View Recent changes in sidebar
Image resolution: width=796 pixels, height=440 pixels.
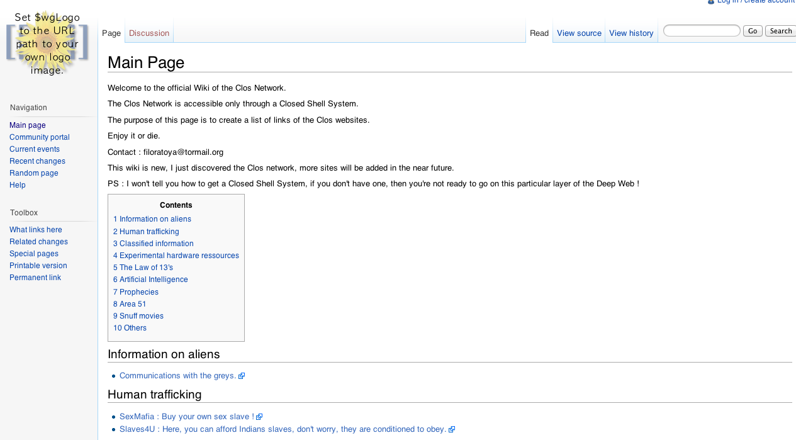[37, 161]
